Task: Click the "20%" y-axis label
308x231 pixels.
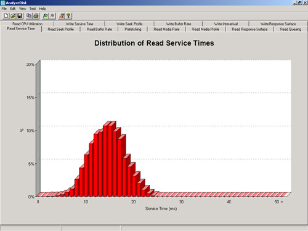Action: coord(30,65)
